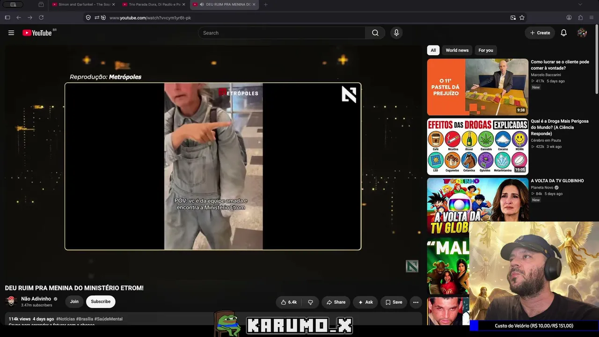Screen dimensions: 599x337
Task: Click the video title 'DEU RUIM PRA MENINA'
Action: pos(74,288)
